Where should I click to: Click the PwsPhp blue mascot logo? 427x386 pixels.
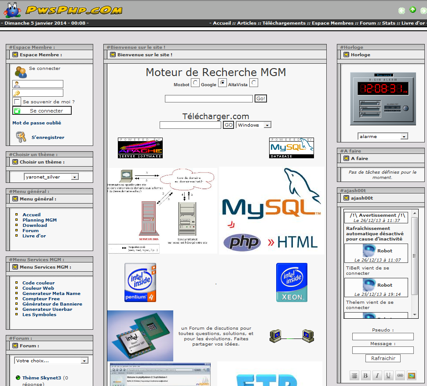12,10
